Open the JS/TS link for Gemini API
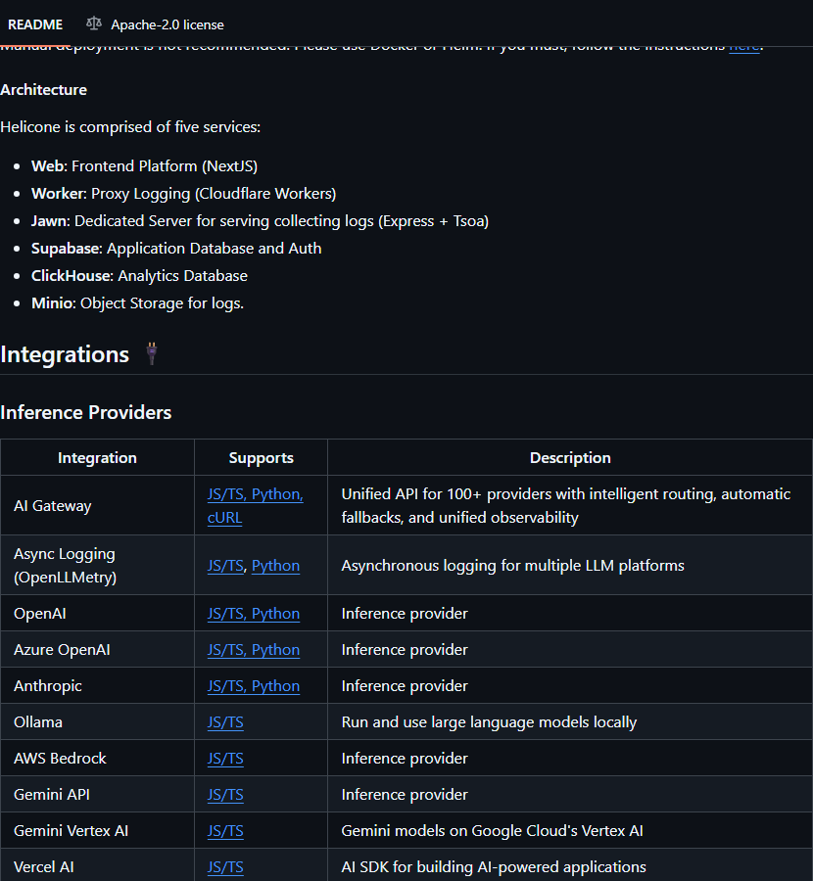Screen dimensions: 813x881 click(x=225, y=795)
